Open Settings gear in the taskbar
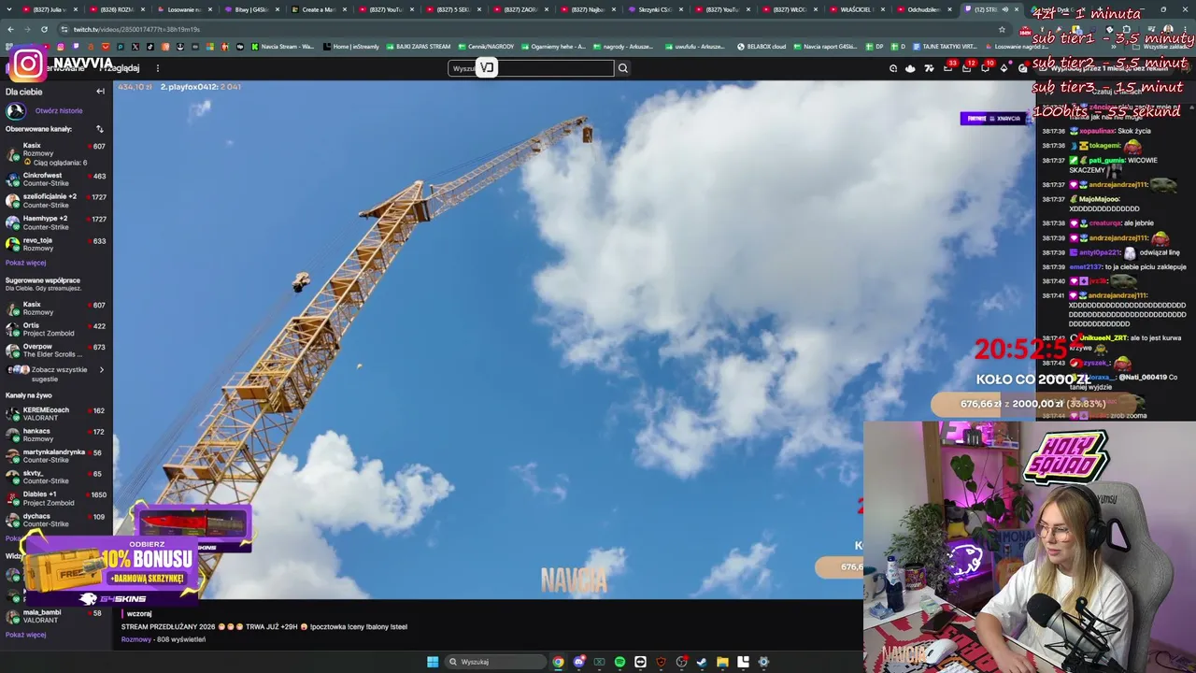The width and height of the screenshot is (1196, 673). click(x=763, y=662)
